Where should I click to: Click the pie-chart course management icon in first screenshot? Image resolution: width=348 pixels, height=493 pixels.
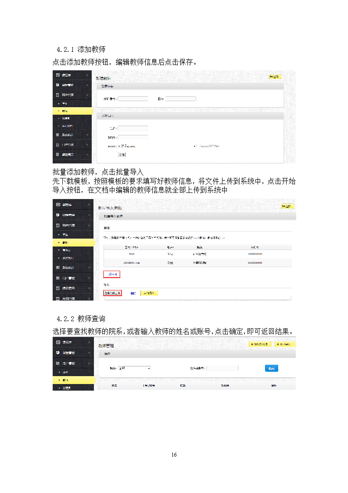[x=58, y=85]
